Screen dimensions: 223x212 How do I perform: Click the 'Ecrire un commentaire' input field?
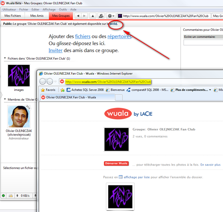[x=203, y=43]
